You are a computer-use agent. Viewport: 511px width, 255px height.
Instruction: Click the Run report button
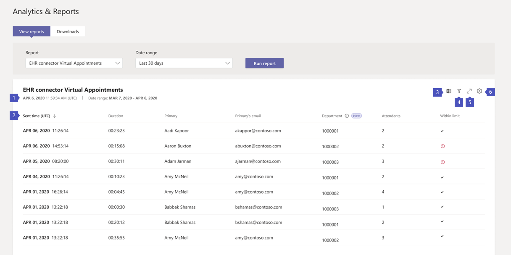tap(265, 63)
